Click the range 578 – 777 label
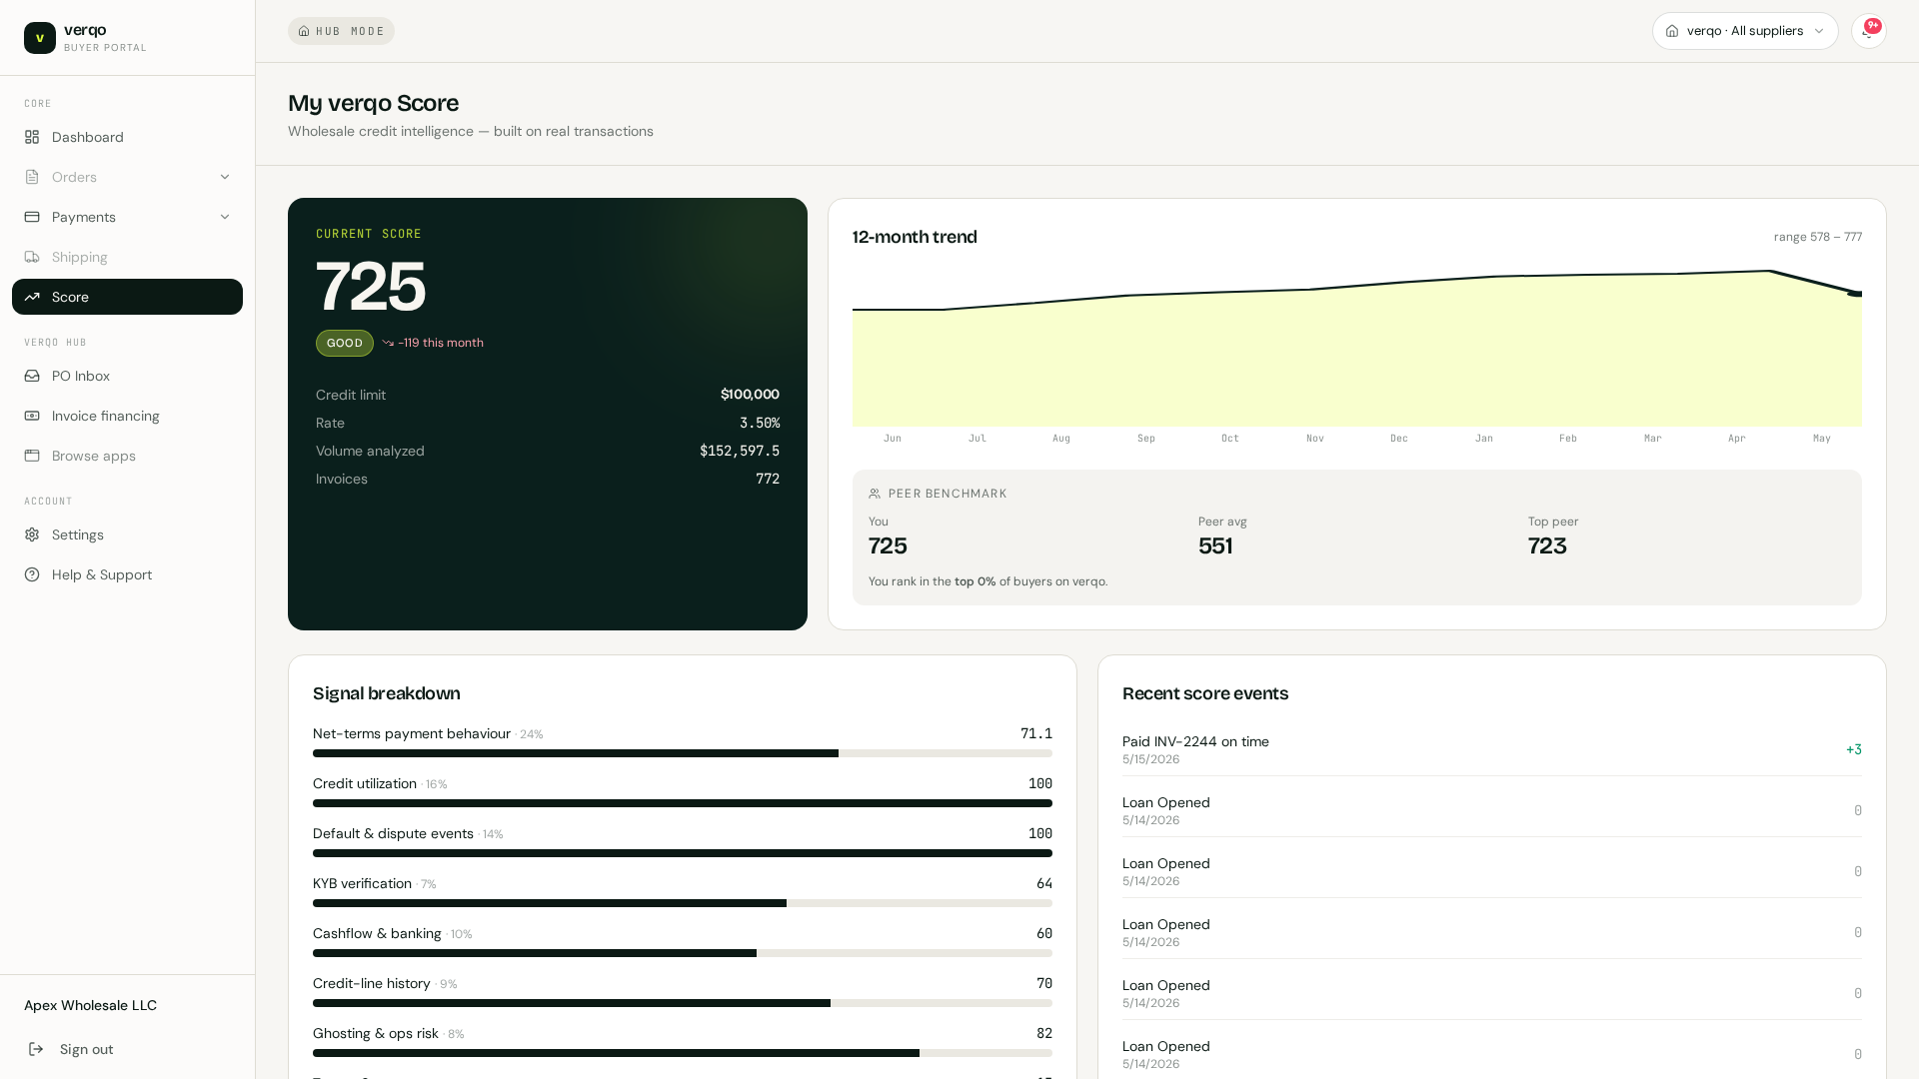This screenshot has height=1079, width=1919. coord(1818,237)
